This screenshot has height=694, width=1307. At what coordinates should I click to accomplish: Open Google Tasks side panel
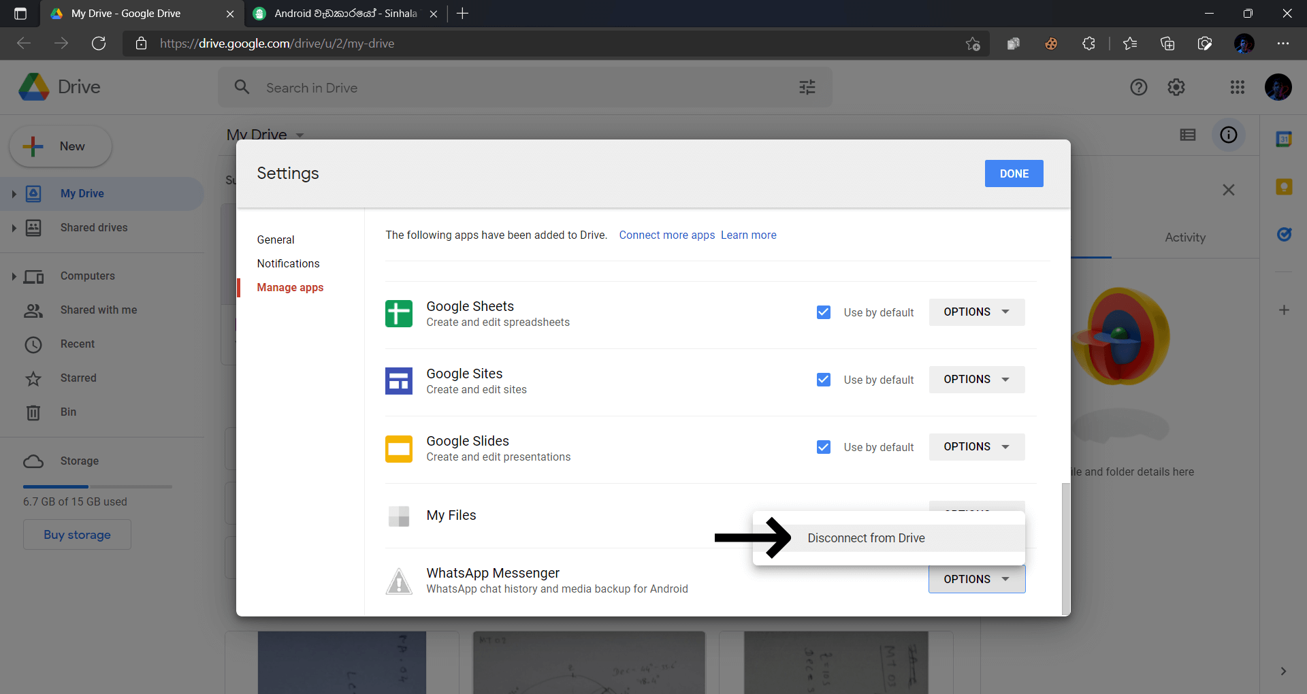(x=1284, y=234)
